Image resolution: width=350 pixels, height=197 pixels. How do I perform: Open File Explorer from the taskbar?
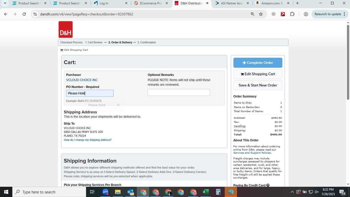point(118,192)
